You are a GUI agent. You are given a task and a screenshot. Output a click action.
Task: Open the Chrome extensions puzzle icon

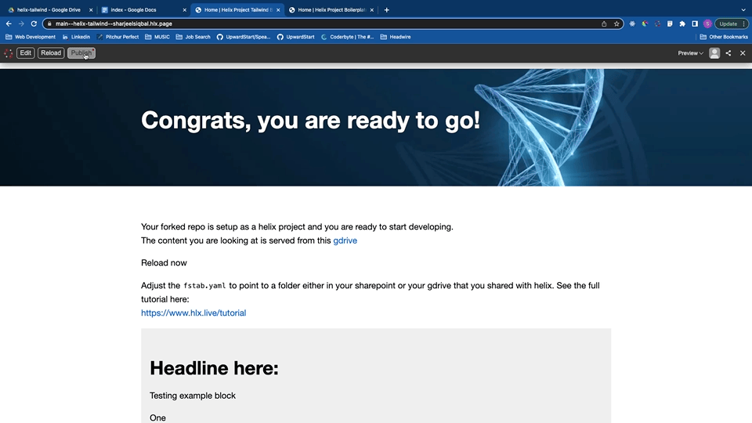coord(682,23)
